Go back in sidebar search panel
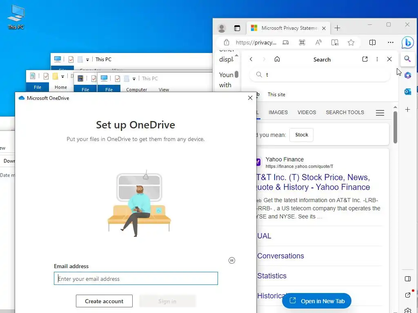Screen dimensions: 418x313 [251, 59]
